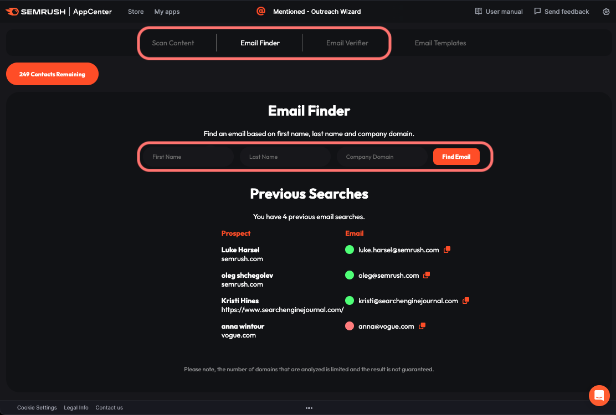Copy oleg@semrush.com email address

click(427, 275)
